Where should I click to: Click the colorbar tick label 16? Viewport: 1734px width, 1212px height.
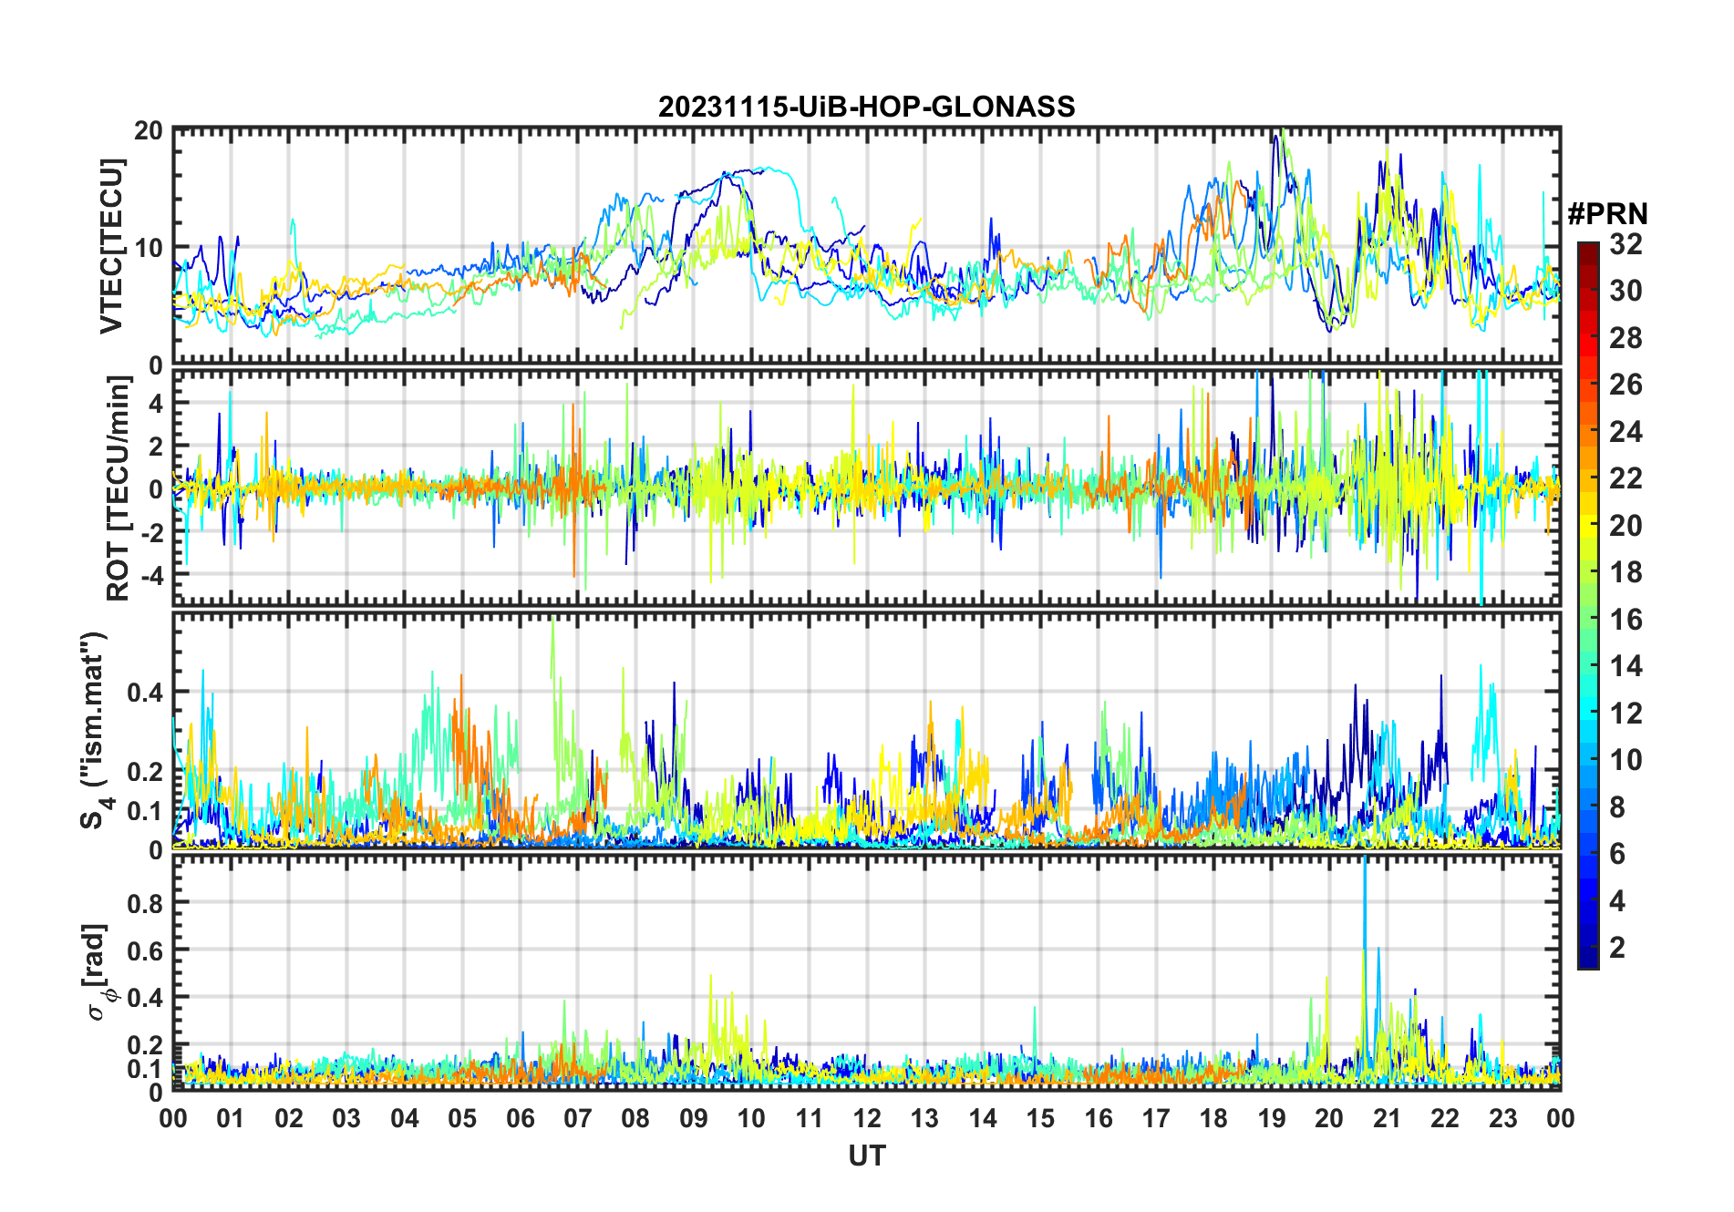1626,620
